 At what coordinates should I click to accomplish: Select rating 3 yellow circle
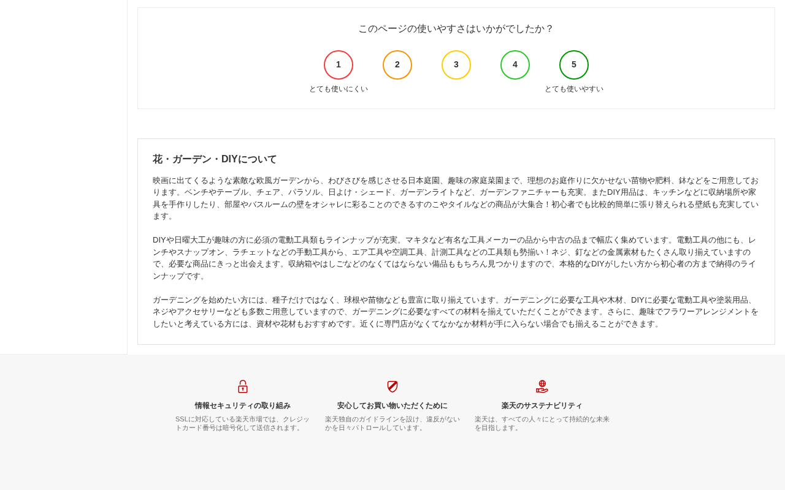(456, 65)
